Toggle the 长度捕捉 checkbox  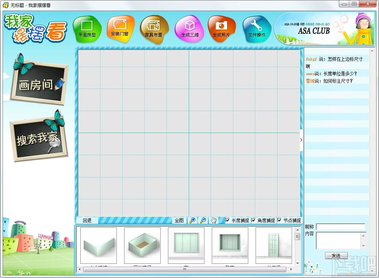coord(227,220)
